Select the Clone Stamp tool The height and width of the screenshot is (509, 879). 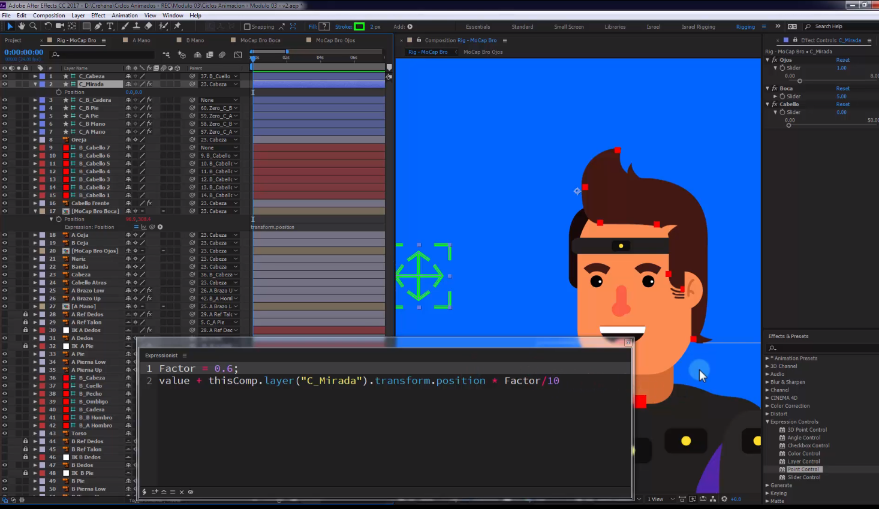tap(137, 26)
